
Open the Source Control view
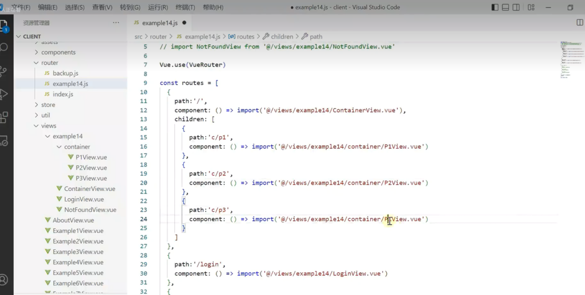click(x=5, y=71)
